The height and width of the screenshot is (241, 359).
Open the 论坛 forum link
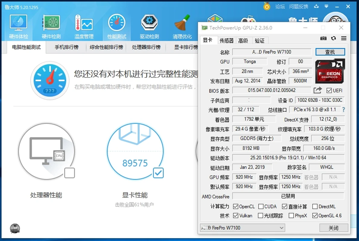(280, 7)
